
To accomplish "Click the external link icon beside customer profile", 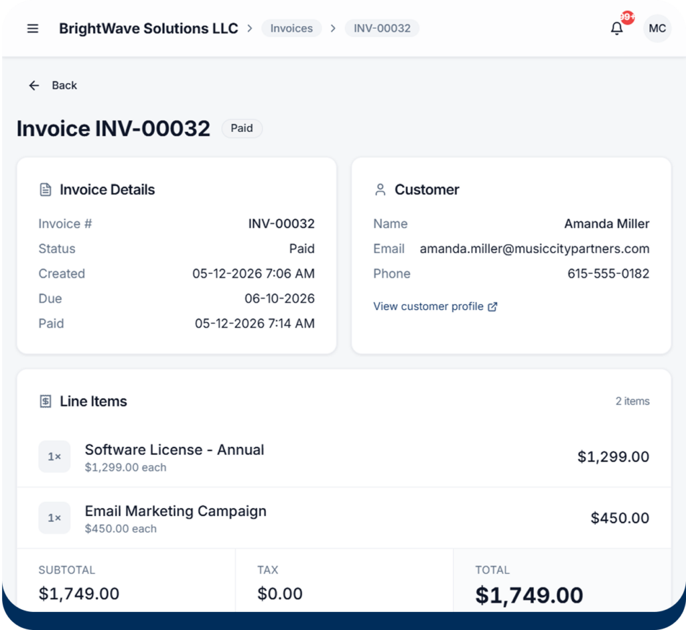I will point(492,306).
